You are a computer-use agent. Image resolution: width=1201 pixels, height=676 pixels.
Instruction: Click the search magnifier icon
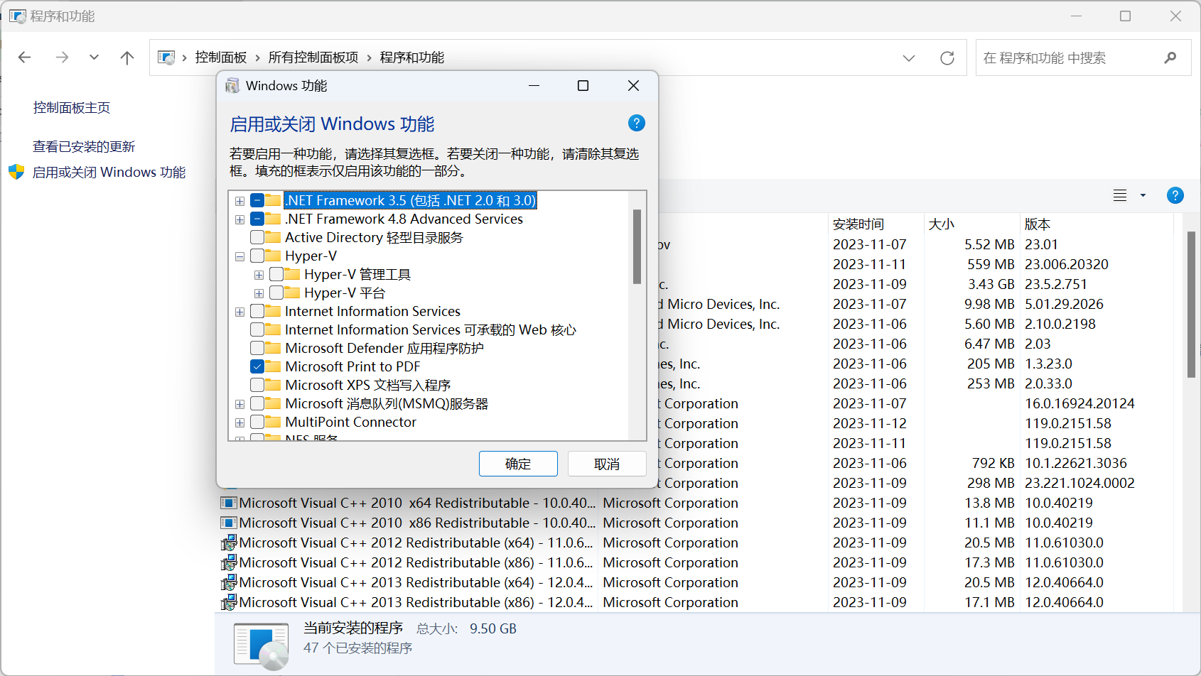(x=1170, y=58)
